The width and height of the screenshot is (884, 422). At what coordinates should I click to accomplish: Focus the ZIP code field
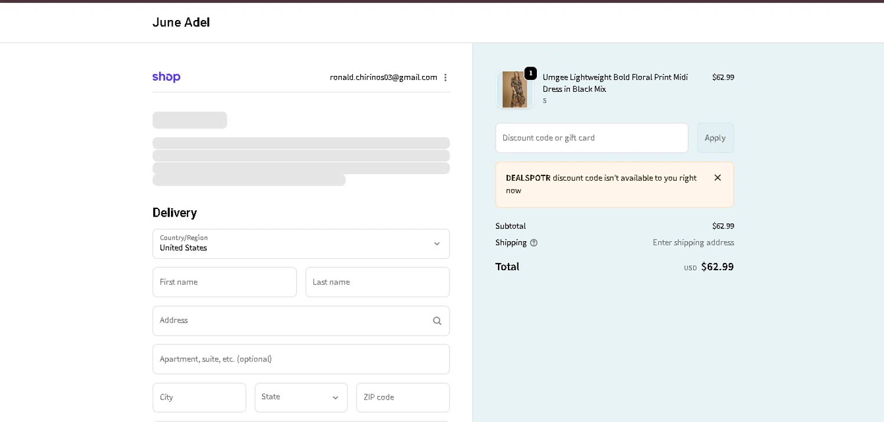[403, 397]
